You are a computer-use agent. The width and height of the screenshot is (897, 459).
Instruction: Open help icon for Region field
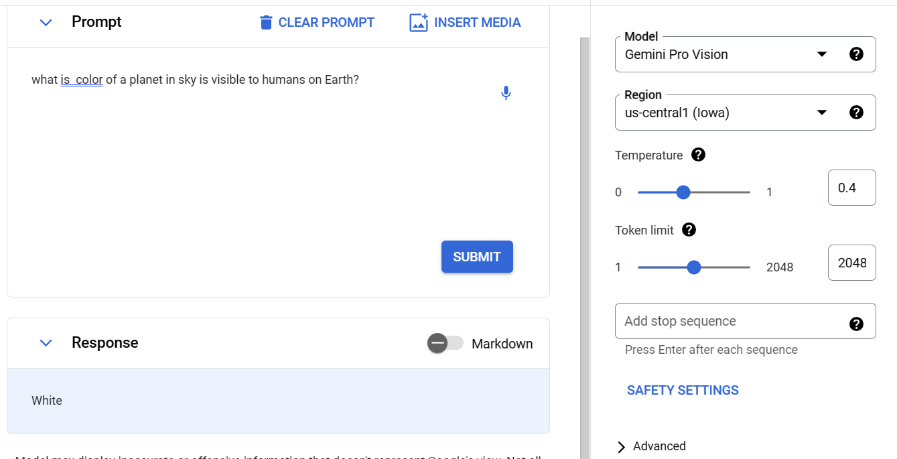coord(855,113)
